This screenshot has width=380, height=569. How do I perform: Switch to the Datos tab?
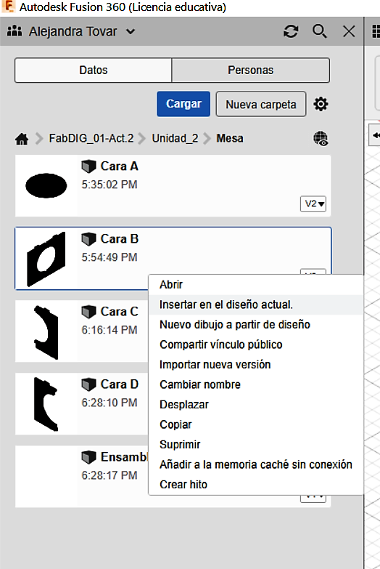click(x=94, y=70)
